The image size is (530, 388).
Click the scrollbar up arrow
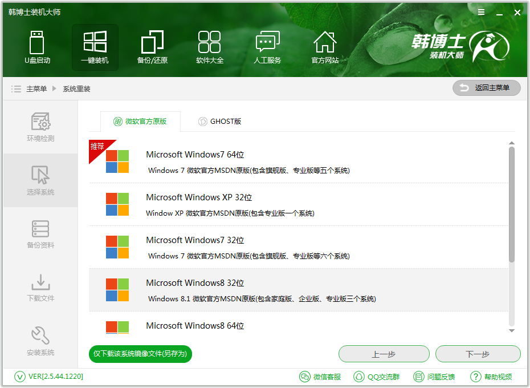[x=512, y=143]
